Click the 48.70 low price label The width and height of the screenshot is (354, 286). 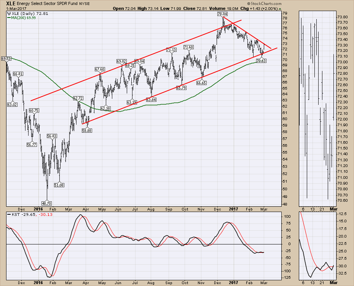click(x=47, y=203)
